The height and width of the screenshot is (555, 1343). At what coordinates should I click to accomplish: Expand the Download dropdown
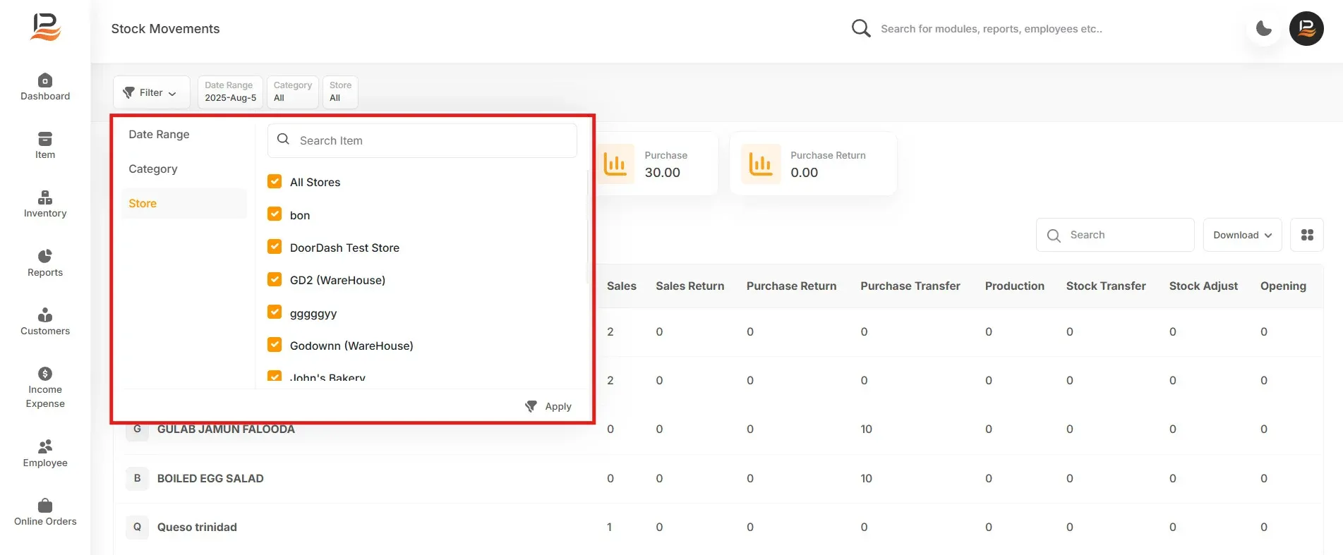pos(1242,235)
